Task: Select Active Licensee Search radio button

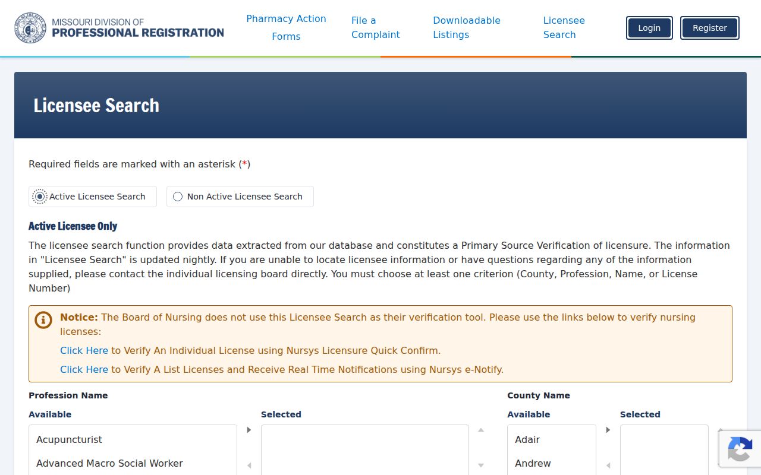Action: click(x=40, y=197)
